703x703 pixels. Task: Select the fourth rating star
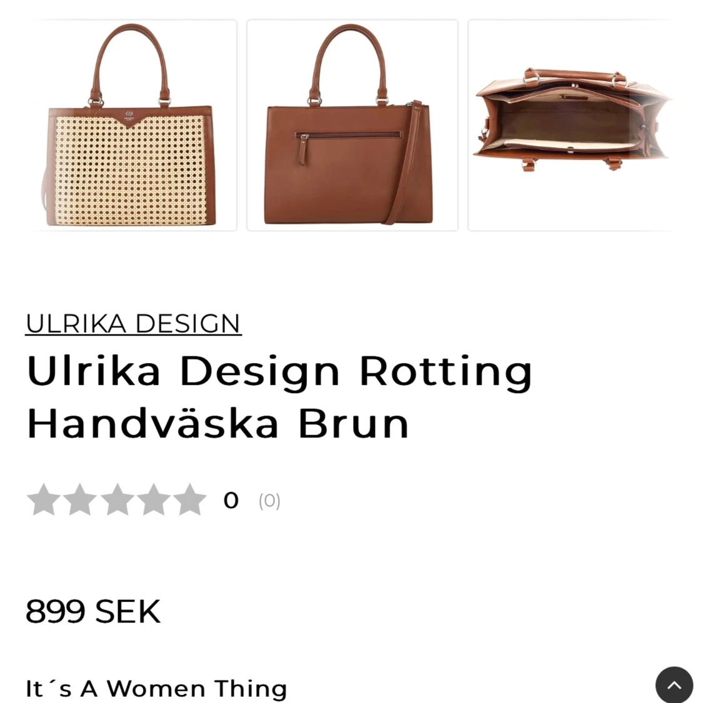153,499
